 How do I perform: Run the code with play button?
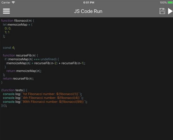point(170,11)
